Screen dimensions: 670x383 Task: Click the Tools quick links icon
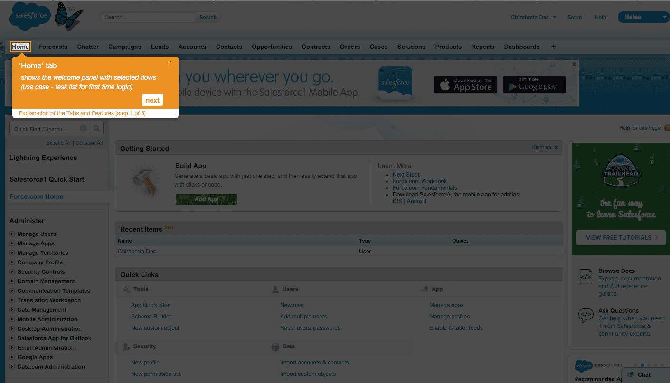pos(126,289)
